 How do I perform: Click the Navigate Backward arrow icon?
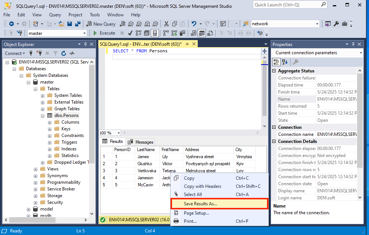(12, 24)
